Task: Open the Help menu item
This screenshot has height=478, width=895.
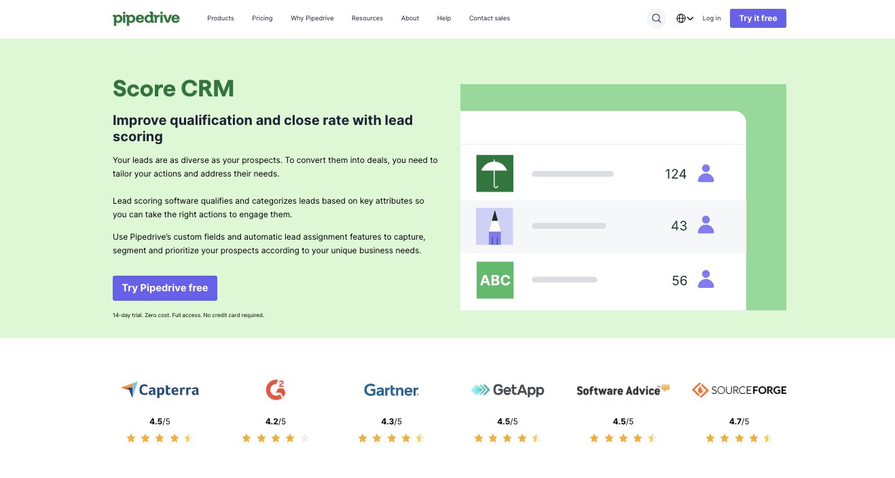Action: click(x=444, y=18)
